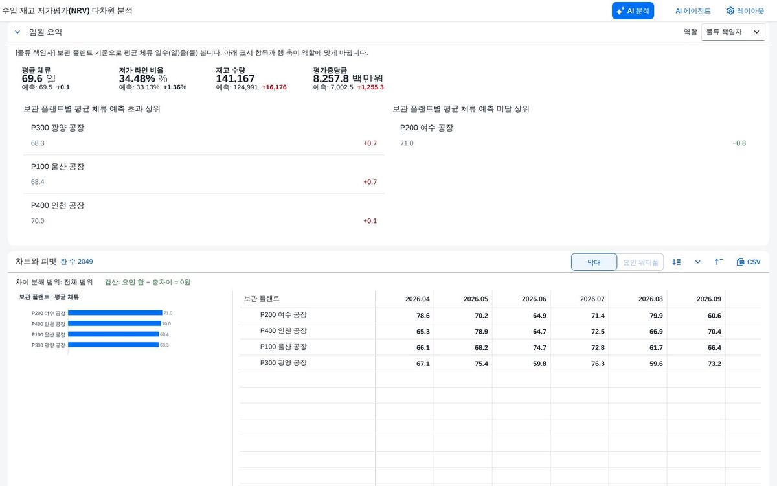Click the −0.8 deviation for P200 여수 공장

pyautogui.click(x=739, y=143)
